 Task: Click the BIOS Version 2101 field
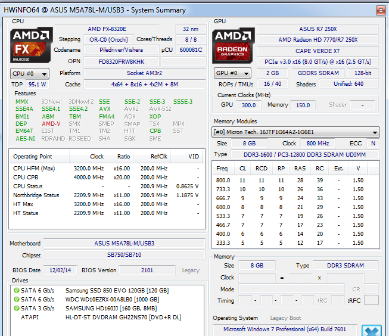pyautogui.click(x=147, y=270)
